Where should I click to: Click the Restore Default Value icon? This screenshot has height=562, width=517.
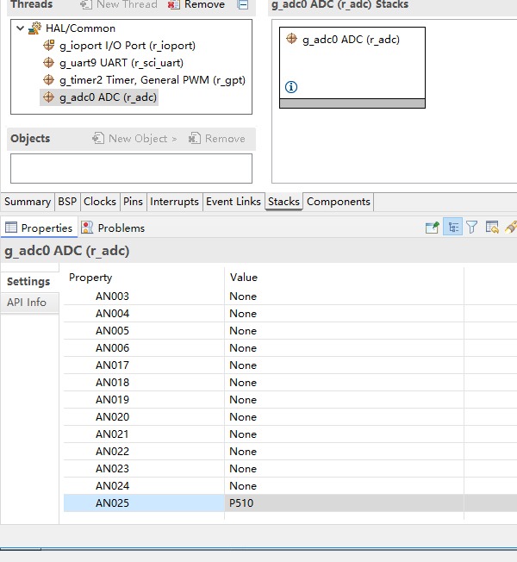(x=492, y=228)
